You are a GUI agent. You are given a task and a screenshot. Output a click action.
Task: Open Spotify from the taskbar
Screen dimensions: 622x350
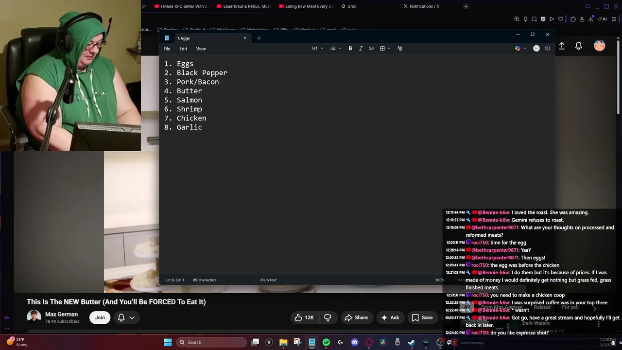tap(326, 342)
